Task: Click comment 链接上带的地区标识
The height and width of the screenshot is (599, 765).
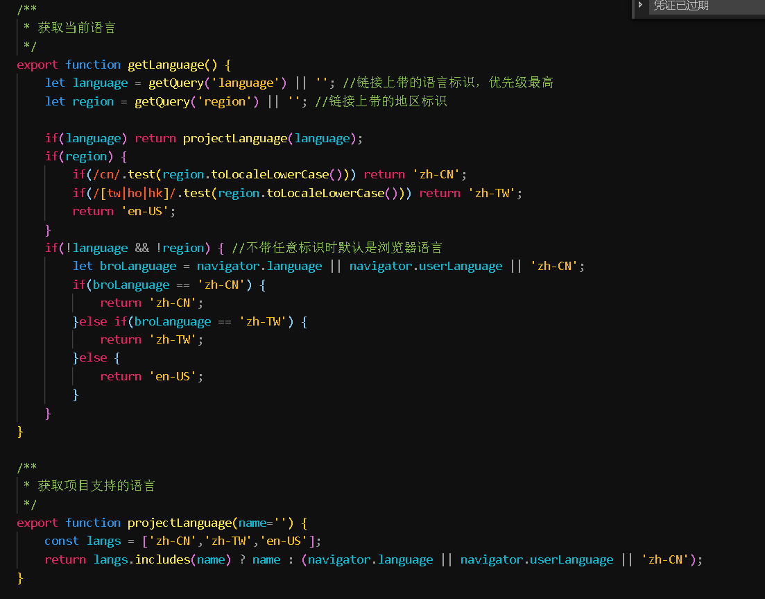Action: pyautogui.click(x=381, y=101)
